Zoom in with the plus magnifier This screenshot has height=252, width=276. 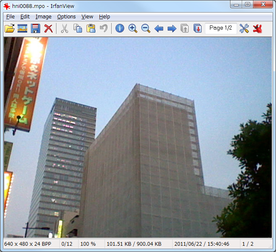(133, 28)
